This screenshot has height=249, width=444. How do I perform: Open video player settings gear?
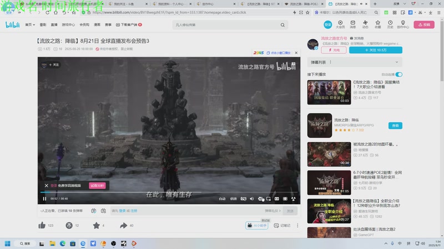(260, 199)
